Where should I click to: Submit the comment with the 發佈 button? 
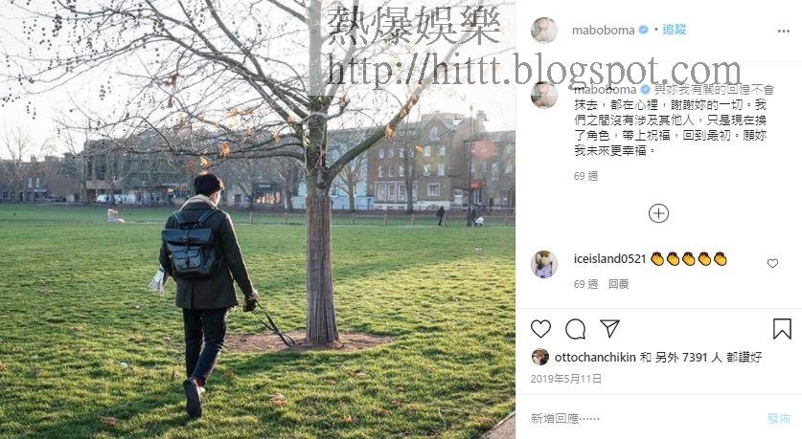point(779,419)
